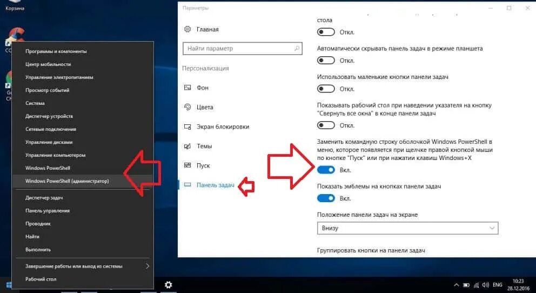Turn off taskbar button badges toggle
This screenshot has width=536, height=293.
pyautogui.click(x=326, y=198)
